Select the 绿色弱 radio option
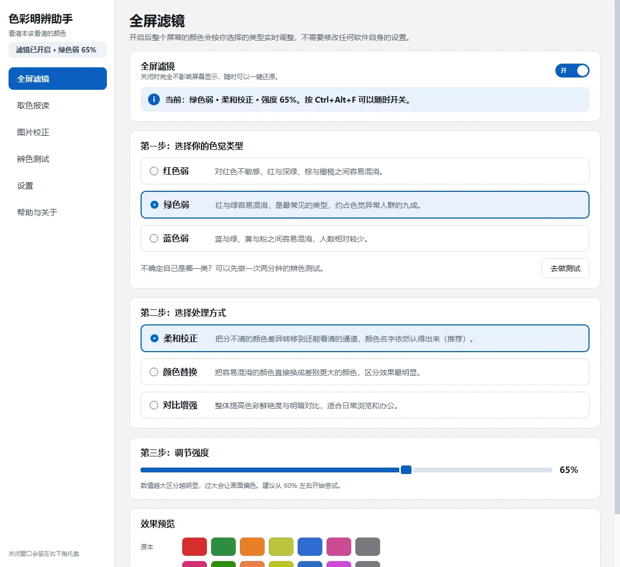The width and height of the screenshot is (620, 567). (365, 205)
